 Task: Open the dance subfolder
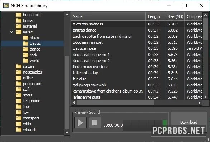pyautogui.click(x=32, y=49)
